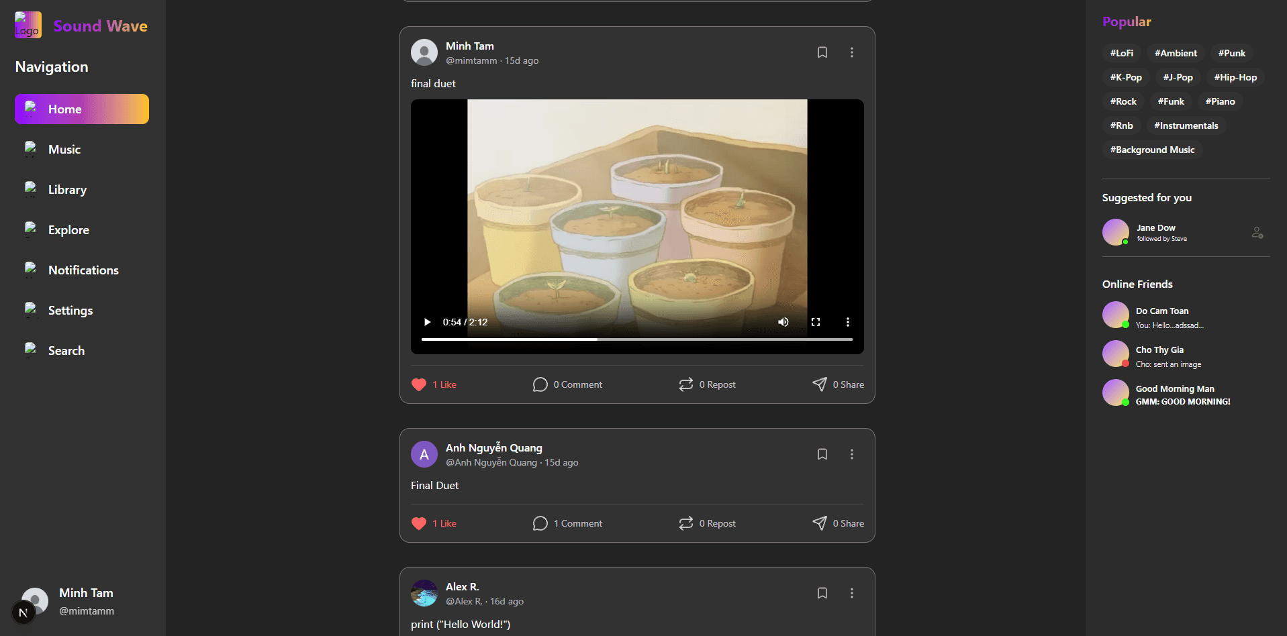Open the video player's overflow menu
This screenshot has width=1287, height=636.
[847, 322]
